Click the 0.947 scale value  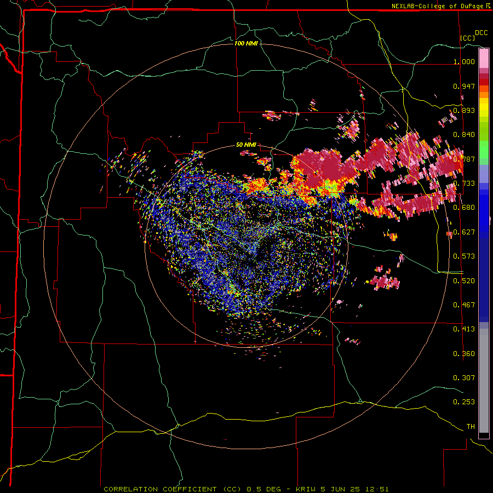click(464, 86)
